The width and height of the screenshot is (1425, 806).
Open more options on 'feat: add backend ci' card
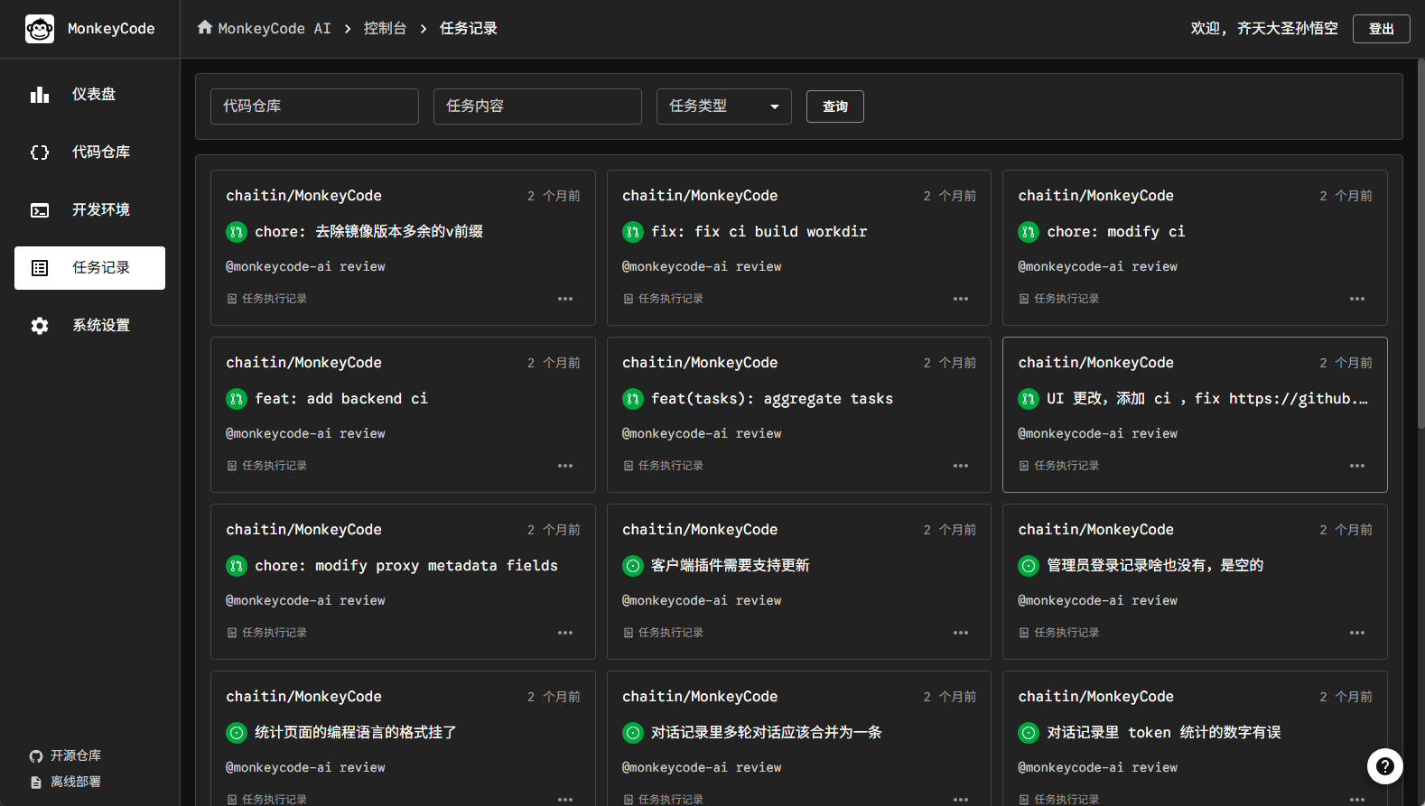tap(565, 466)
